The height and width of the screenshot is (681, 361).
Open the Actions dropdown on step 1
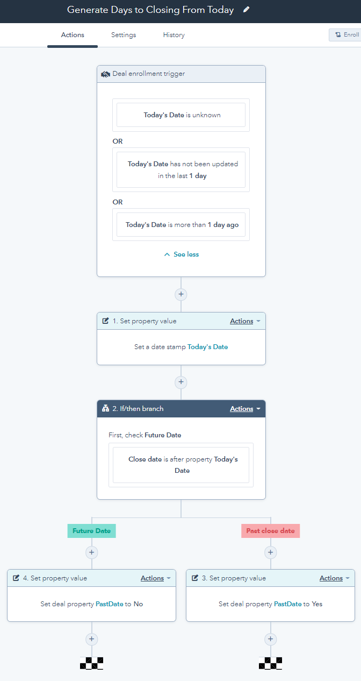(x=241, y=321)
